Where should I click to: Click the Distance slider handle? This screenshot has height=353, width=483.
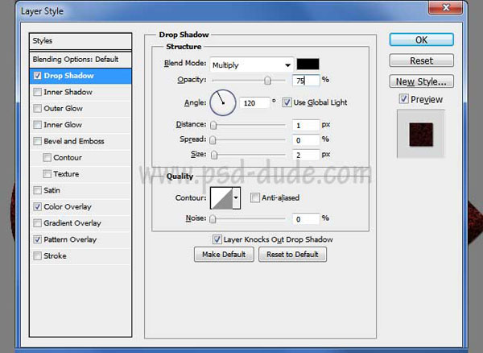(213, 125)
